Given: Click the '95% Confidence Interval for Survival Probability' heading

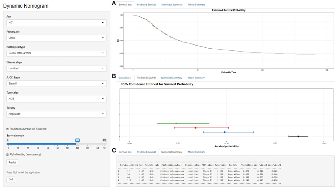Looking at the screenshot, I should point(157,84).
